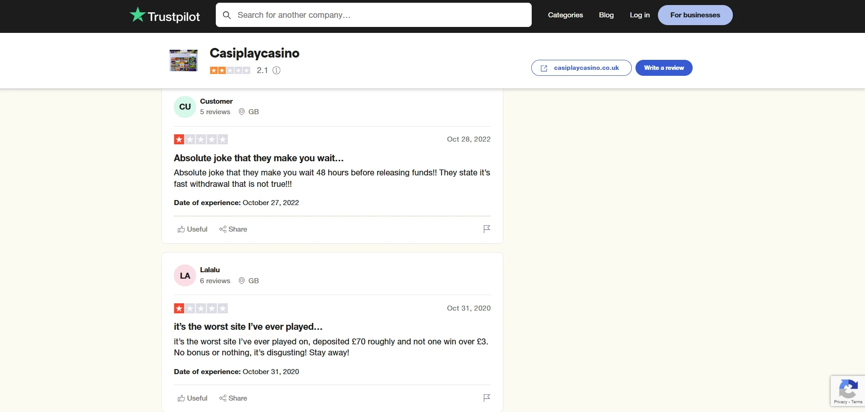The image size is (865, 412).
Task: Open the Casiplaycasino company thumbnail
Action: tap(183, 60)
